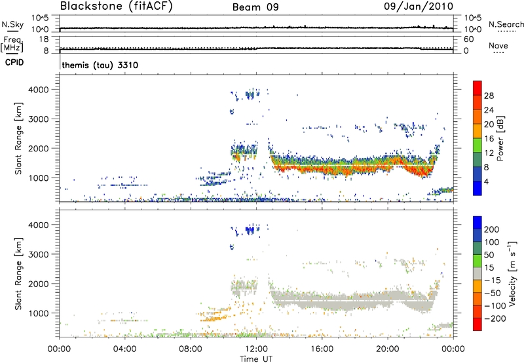The height and width of the screenshot is (363, 524).
Task: Click the '1000' tick in the velocity panel
Action: [x=39, y=313]
